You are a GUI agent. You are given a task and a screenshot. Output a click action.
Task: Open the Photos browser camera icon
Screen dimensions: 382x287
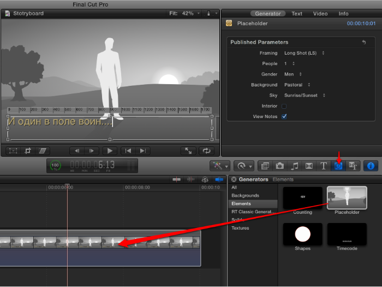[279, 166]
